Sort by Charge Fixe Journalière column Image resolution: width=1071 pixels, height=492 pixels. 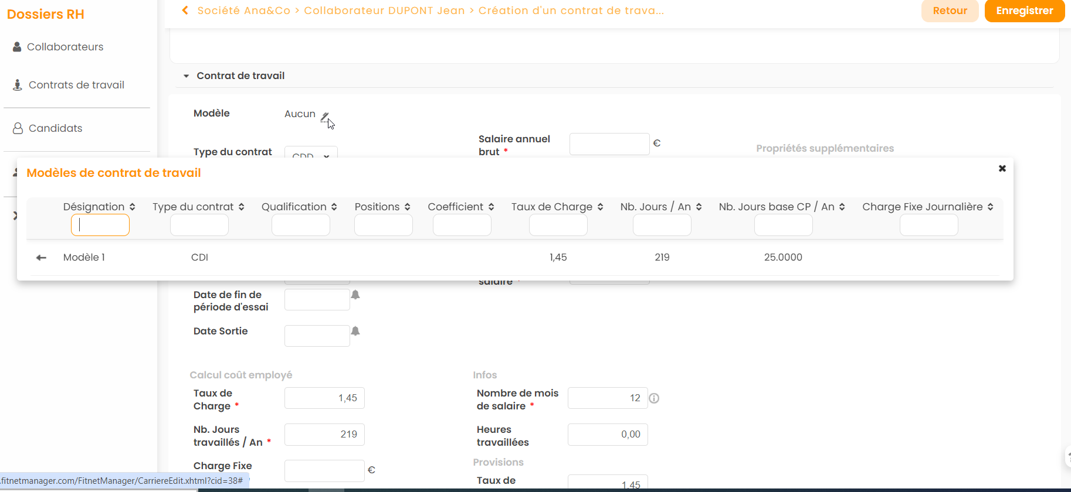[x=990, y=207]
